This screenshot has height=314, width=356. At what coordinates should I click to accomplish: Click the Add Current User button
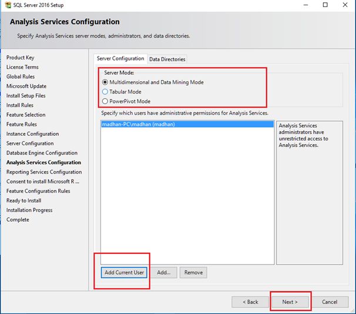[x=124, y=272]
